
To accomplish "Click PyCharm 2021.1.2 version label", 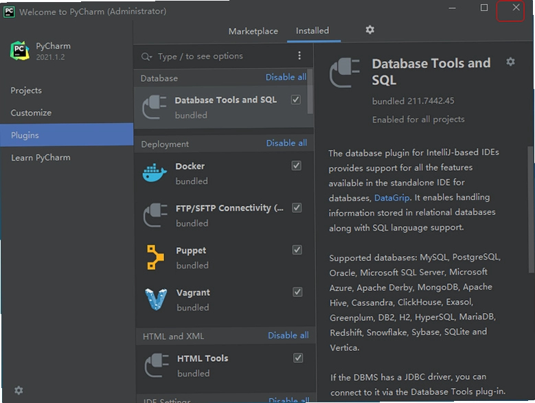I will tap(51, 57).
